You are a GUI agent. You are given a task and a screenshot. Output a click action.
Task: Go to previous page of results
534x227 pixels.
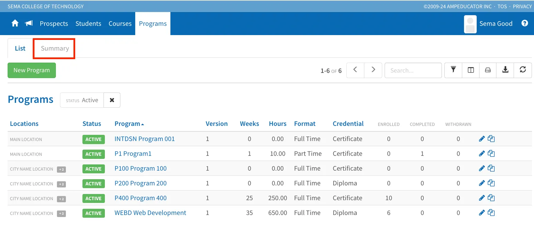point(355,70)
